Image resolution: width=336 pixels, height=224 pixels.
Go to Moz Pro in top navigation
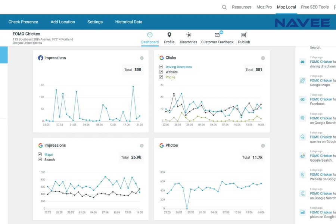pyautogui.click(x=264, y=7)
